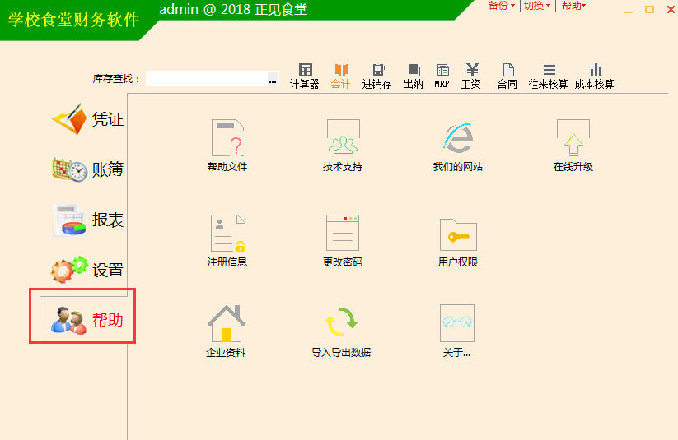Open the 计算器 calculator tool

305,76
